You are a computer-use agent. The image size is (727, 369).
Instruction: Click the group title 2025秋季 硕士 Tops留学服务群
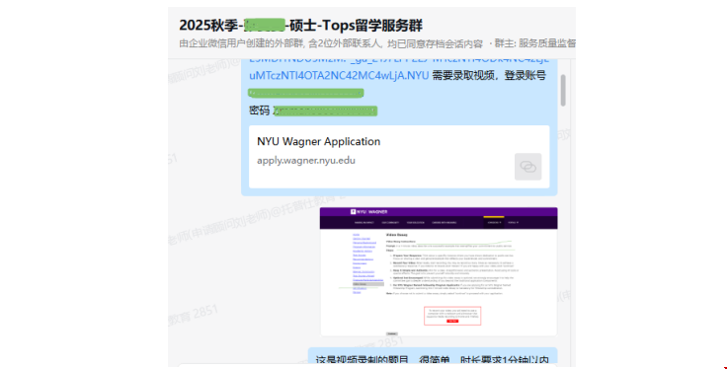(x=301, y=25)
